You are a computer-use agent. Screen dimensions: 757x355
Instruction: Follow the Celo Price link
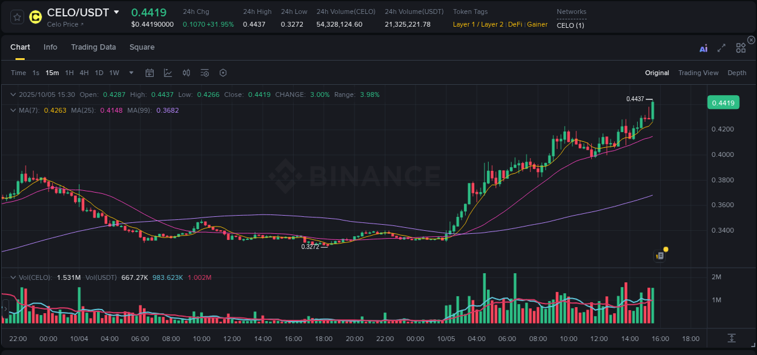(62, 24)
